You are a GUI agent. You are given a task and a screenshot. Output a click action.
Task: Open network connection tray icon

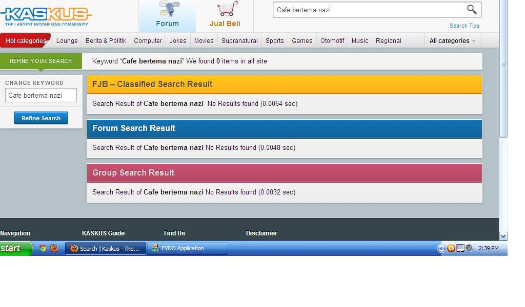(x=460, y=248)
